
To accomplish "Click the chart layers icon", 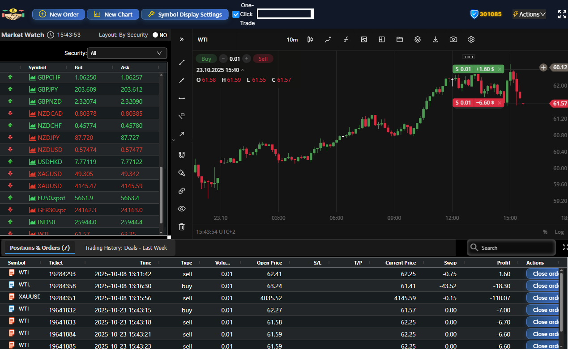I will [418, 39].
